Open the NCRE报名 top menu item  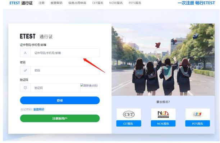point(116,3)
